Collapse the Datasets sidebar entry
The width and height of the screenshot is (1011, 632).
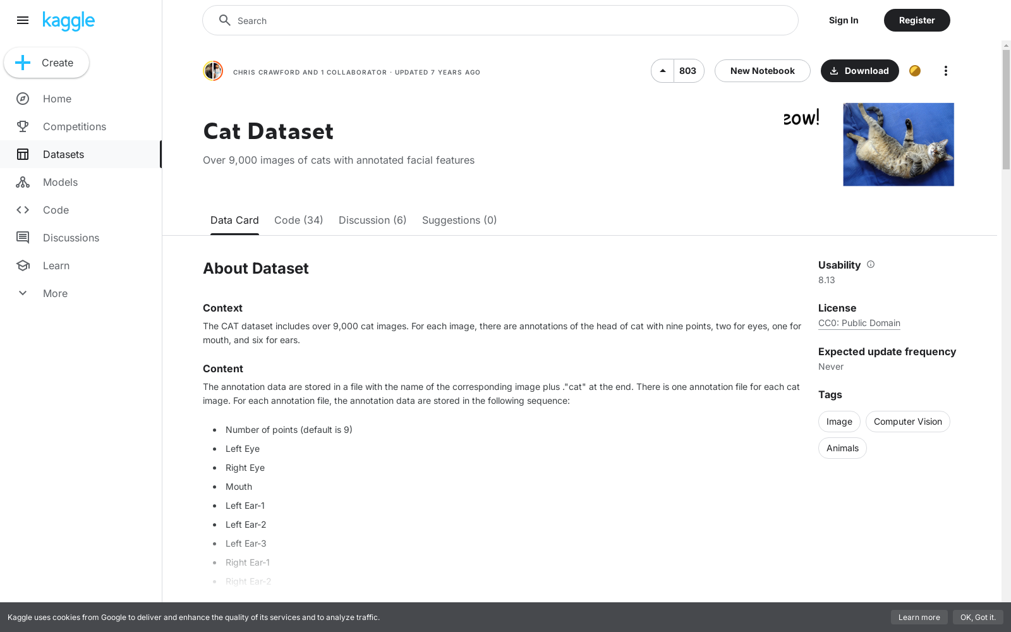pos(63,154)
